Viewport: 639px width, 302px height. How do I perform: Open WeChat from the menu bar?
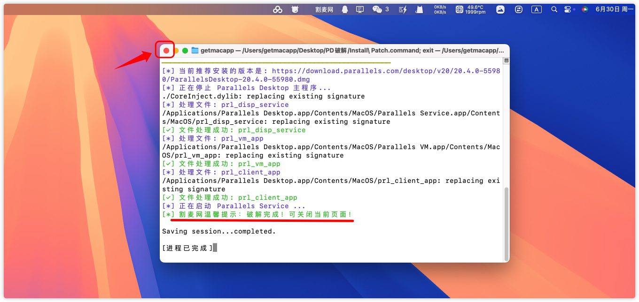pos(377,9)
